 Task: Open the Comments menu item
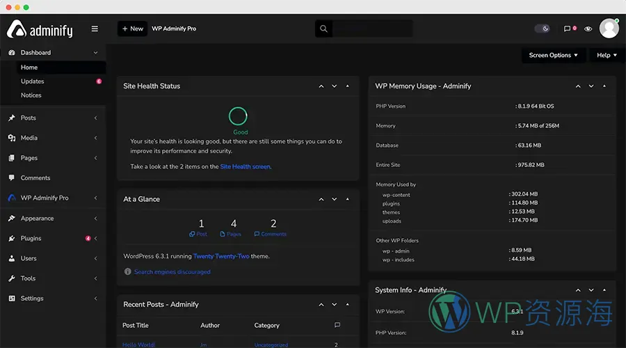[x=35, y=177]
